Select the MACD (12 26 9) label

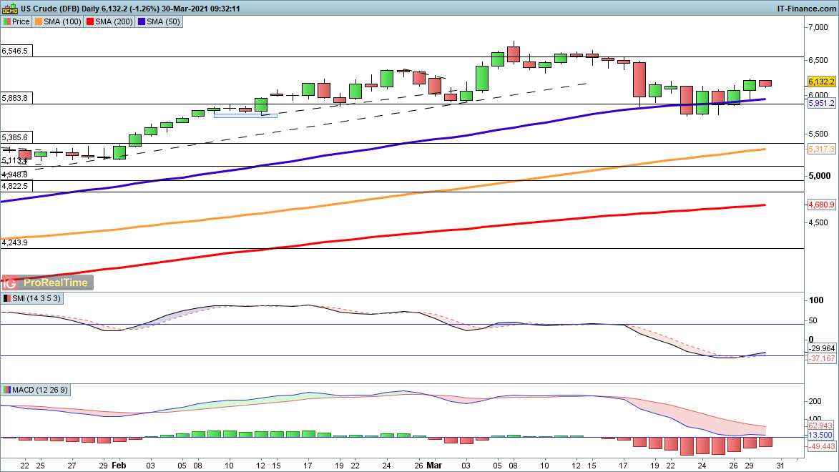(40, 390)
